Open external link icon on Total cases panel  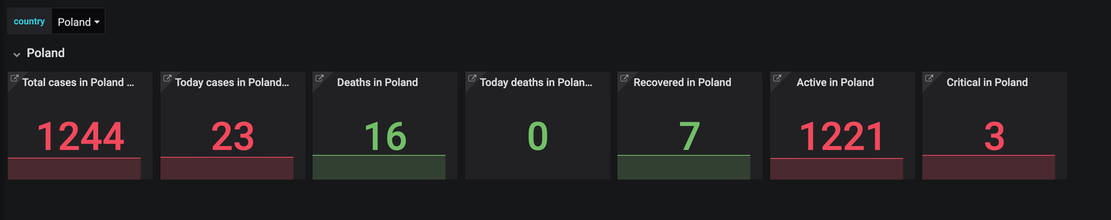click(x=14, y=78)
